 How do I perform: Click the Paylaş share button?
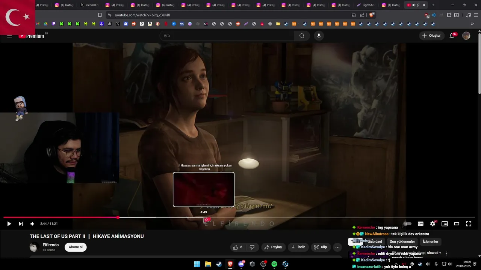pyautogui.click(x=273, y=247)
